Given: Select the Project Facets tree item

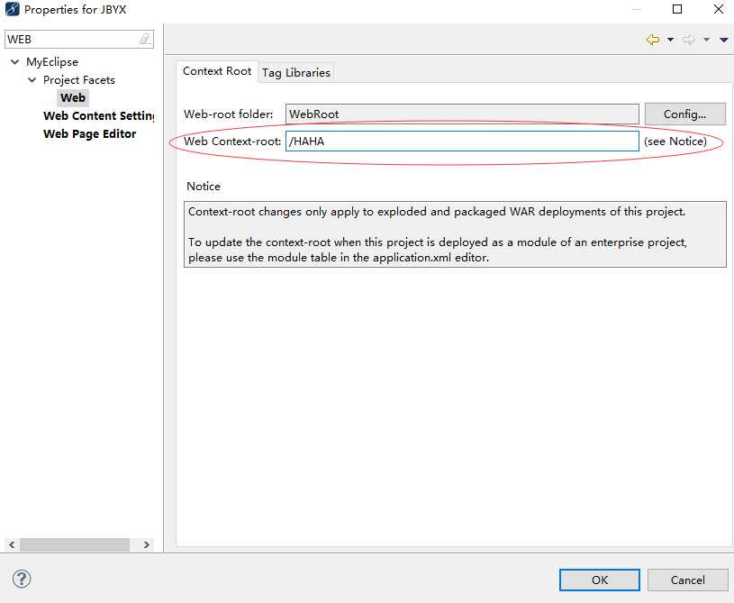Looking at the screenshot, I should [x=78, y=80].
